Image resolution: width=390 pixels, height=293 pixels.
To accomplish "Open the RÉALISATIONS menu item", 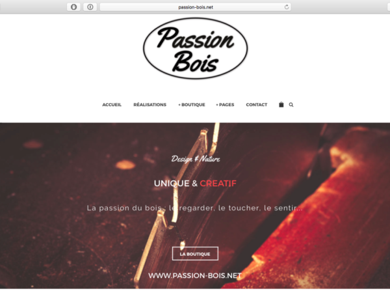I will coord(149,105).
